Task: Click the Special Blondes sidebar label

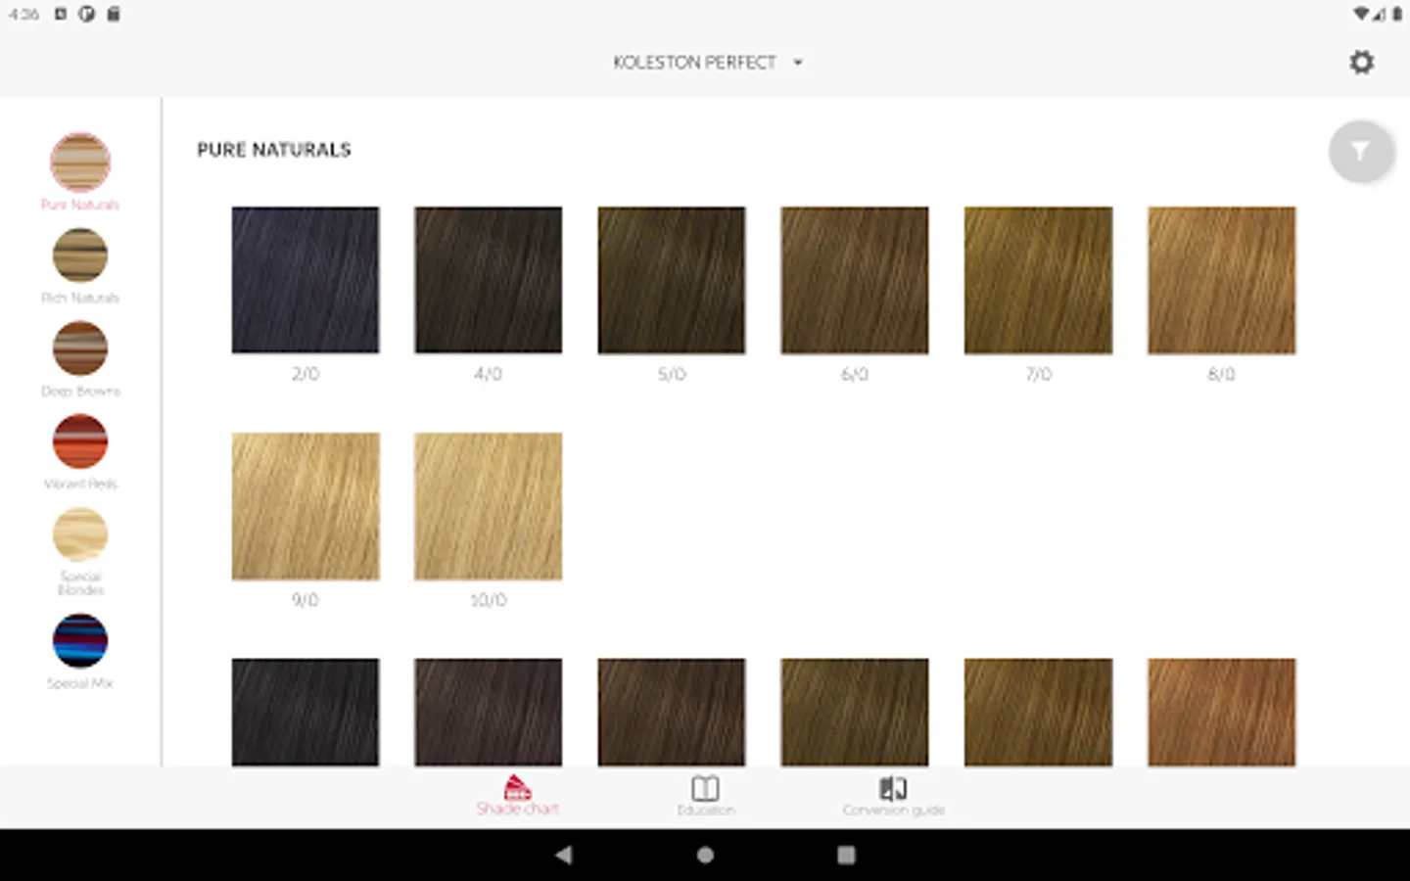Action: click(x=80, y=583)
